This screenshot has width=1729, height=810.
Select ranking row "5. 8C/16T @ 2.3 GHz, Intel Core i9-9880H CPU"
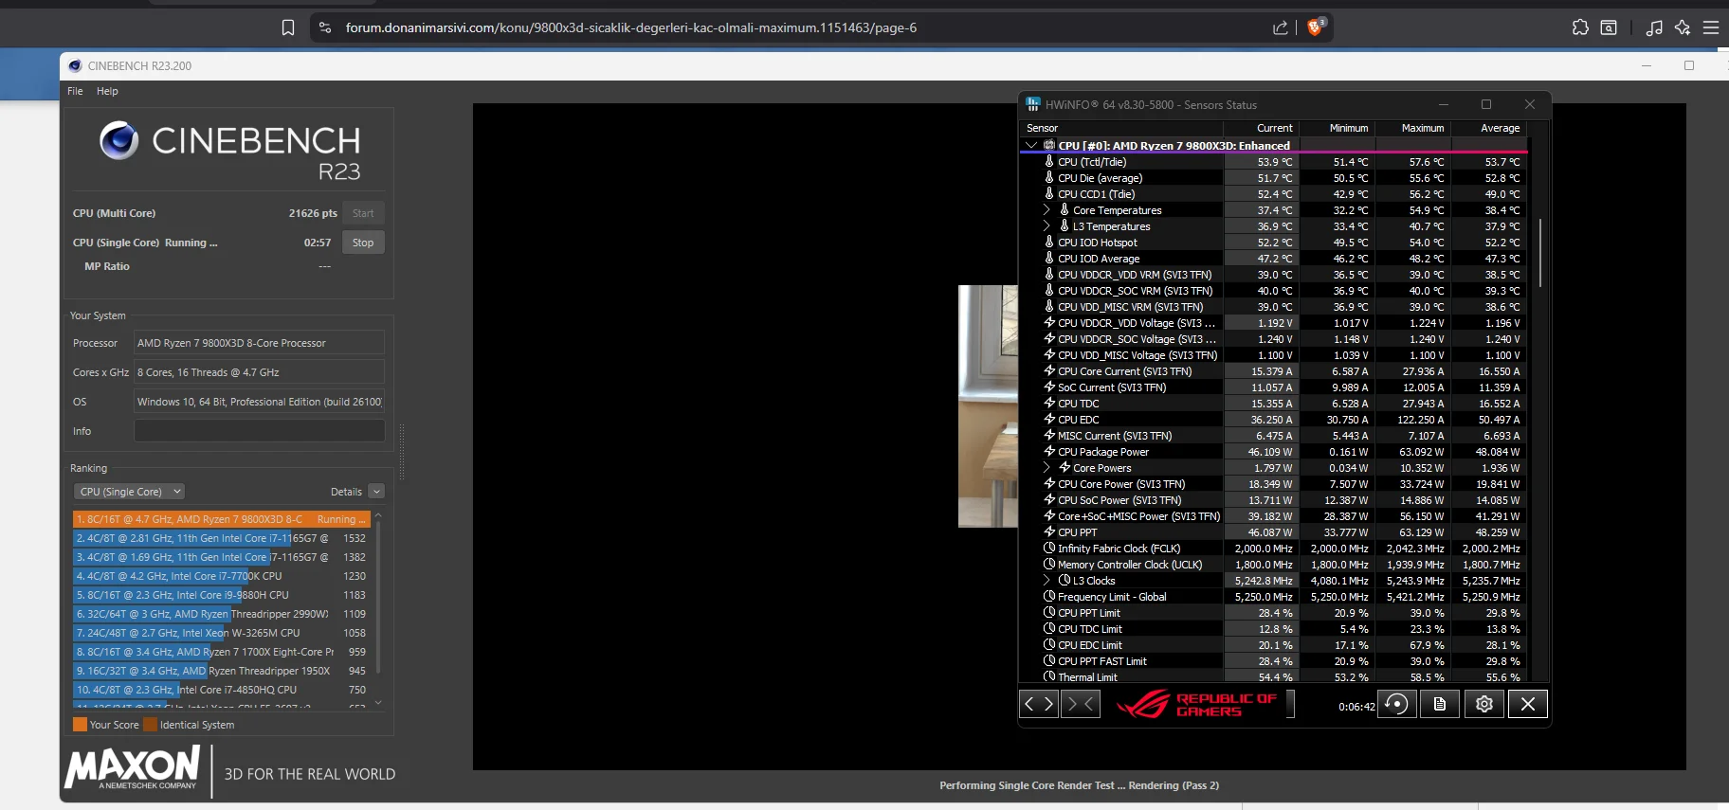[x=222, y=595]
